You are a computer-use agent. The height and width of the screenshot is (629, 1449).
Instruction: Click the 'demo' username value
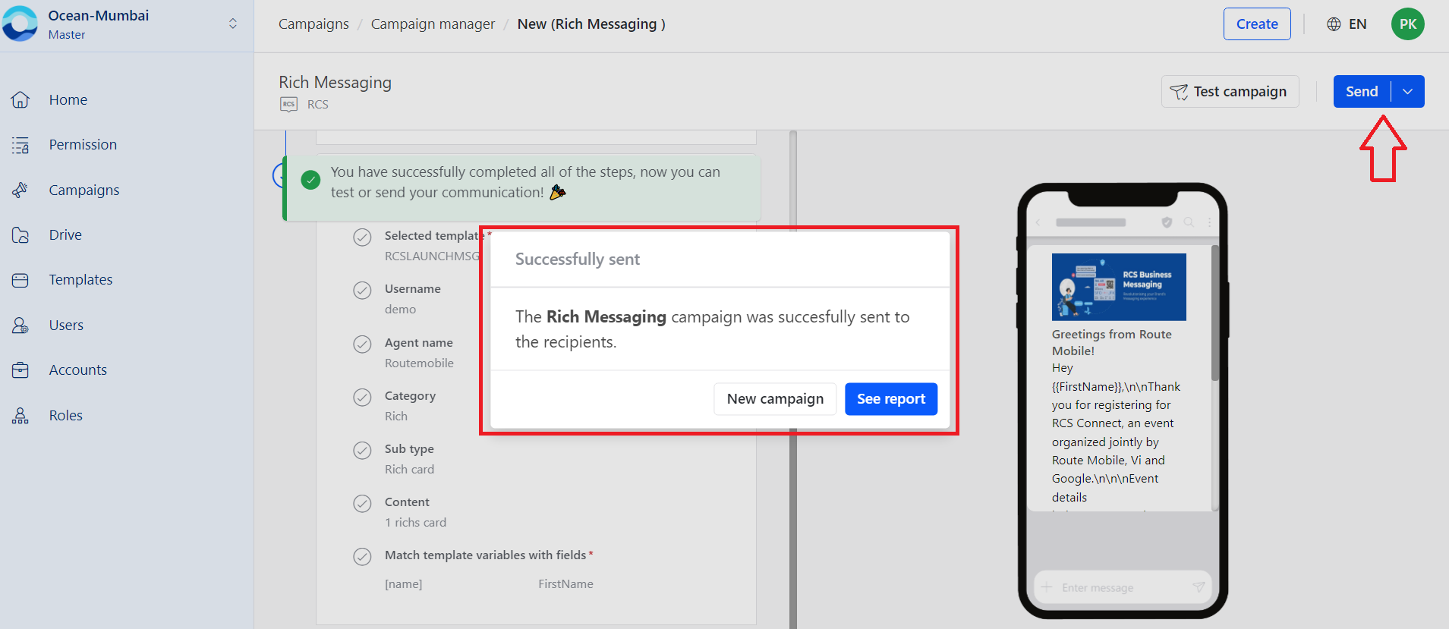[400, 310]
